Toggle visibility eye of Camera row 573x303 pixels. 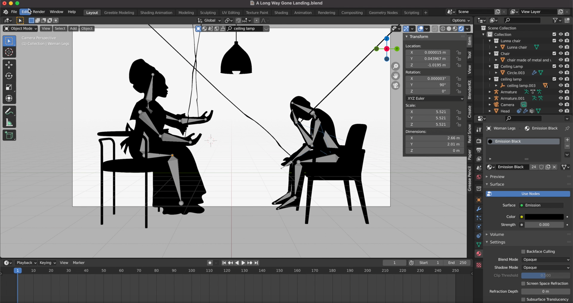point(560,105)
